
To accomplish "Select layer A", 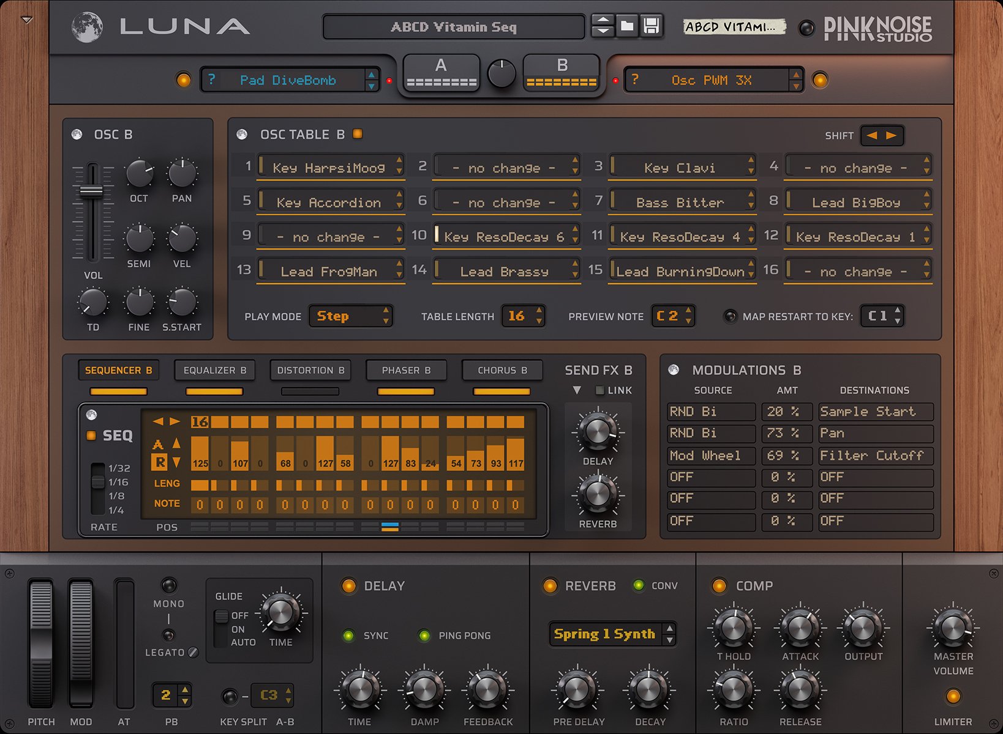I will point(441,71).
